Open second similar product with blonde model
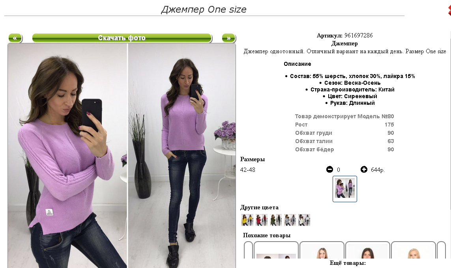 click(322, 250)
